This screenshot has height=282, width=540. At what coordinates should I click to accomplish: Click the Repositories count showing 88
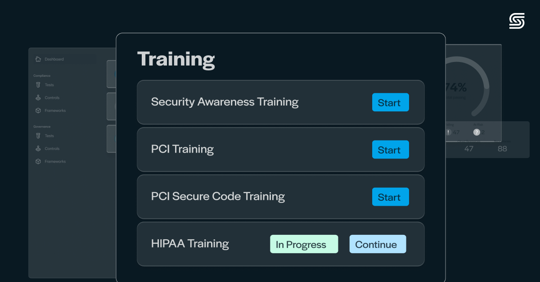point(502,149)
